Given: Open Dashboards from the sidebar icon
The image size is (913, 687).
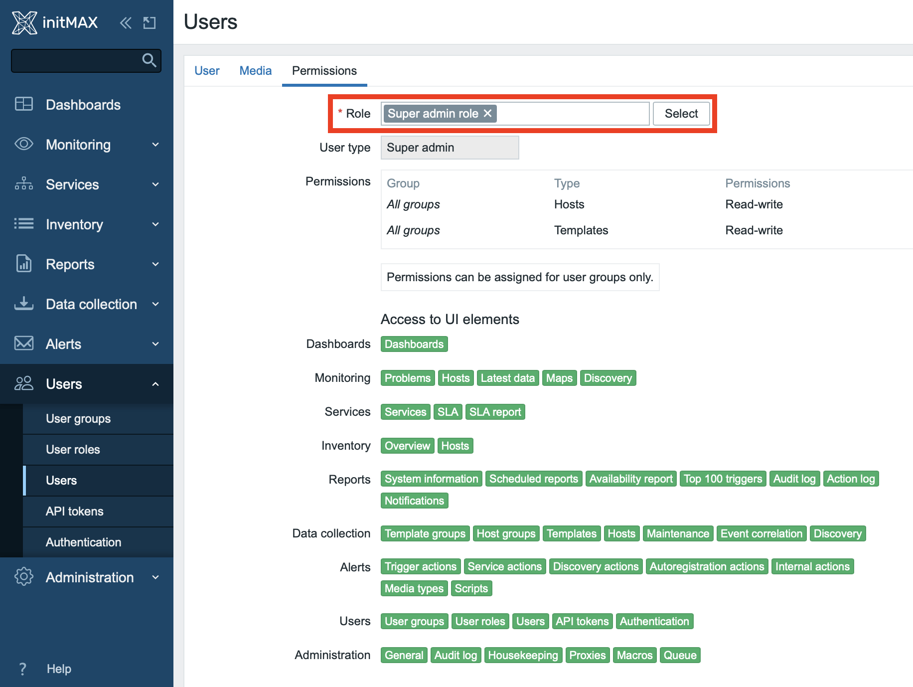Looking at the screenshot, I should pyautogui.click(x=23, y=104).
